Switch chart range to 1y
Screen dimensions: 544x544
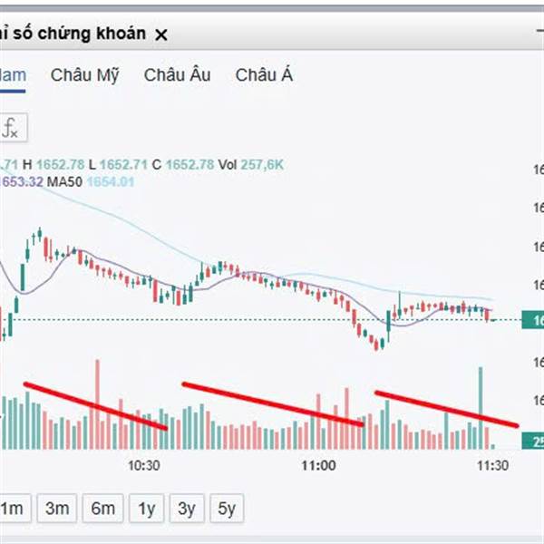click(x=146, y=509)
